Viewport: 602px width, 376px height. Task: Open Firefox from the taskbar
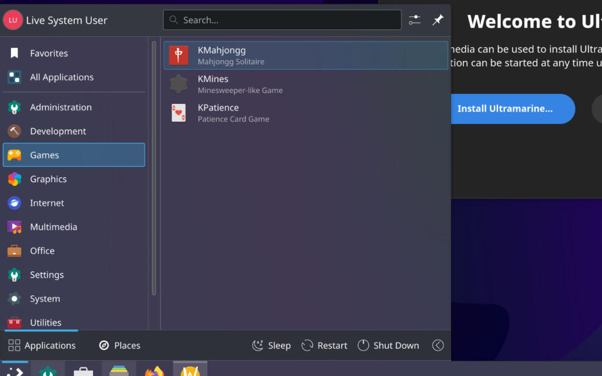point(154,369)
